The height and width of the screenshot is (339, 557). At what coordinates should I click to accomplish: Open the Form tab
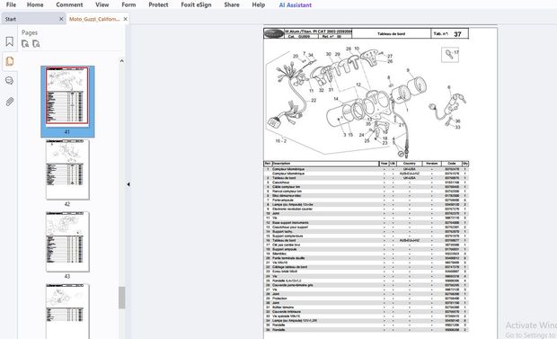(128, 4)
